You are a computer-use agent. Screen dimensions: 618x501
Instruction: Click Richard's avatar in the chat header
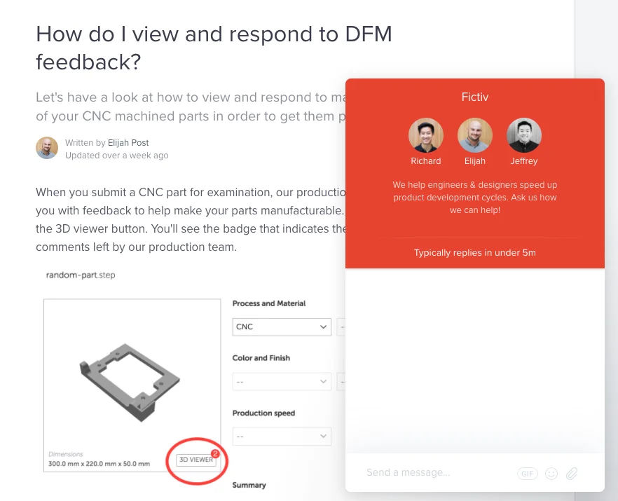pos(426,135)
